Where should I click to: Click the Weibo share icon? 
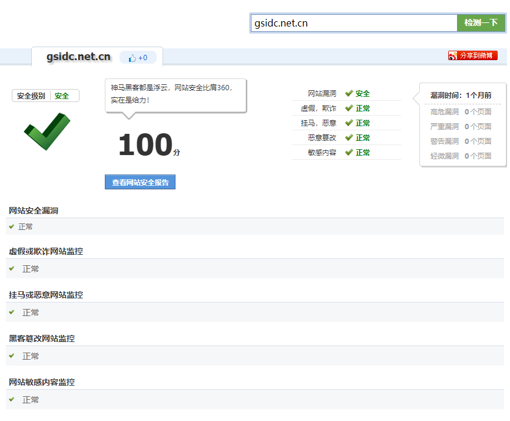(x=452, y=55)
